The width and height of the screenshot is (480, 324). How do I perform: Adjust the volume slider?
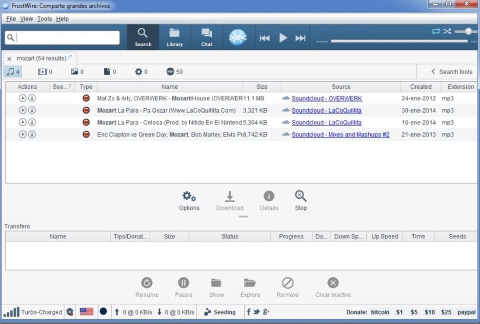tap(468, 31)
